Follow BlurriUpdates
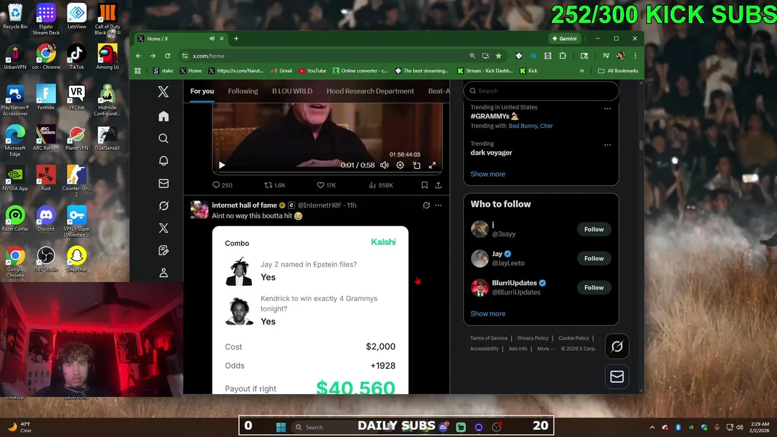This screenshot has height=437, width=777. coord(594,288)
